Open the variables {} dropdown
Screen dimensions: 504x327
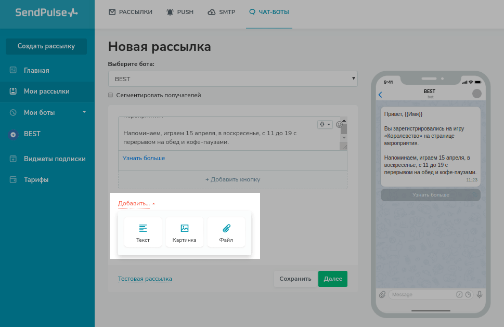point(325,124)
